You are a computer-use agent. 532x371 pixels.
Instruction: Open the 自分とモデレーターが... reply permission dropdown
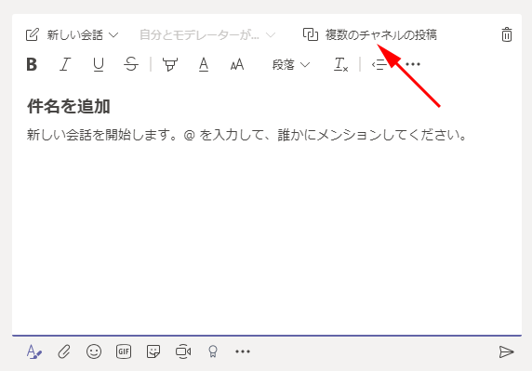[x=207, y=34]
